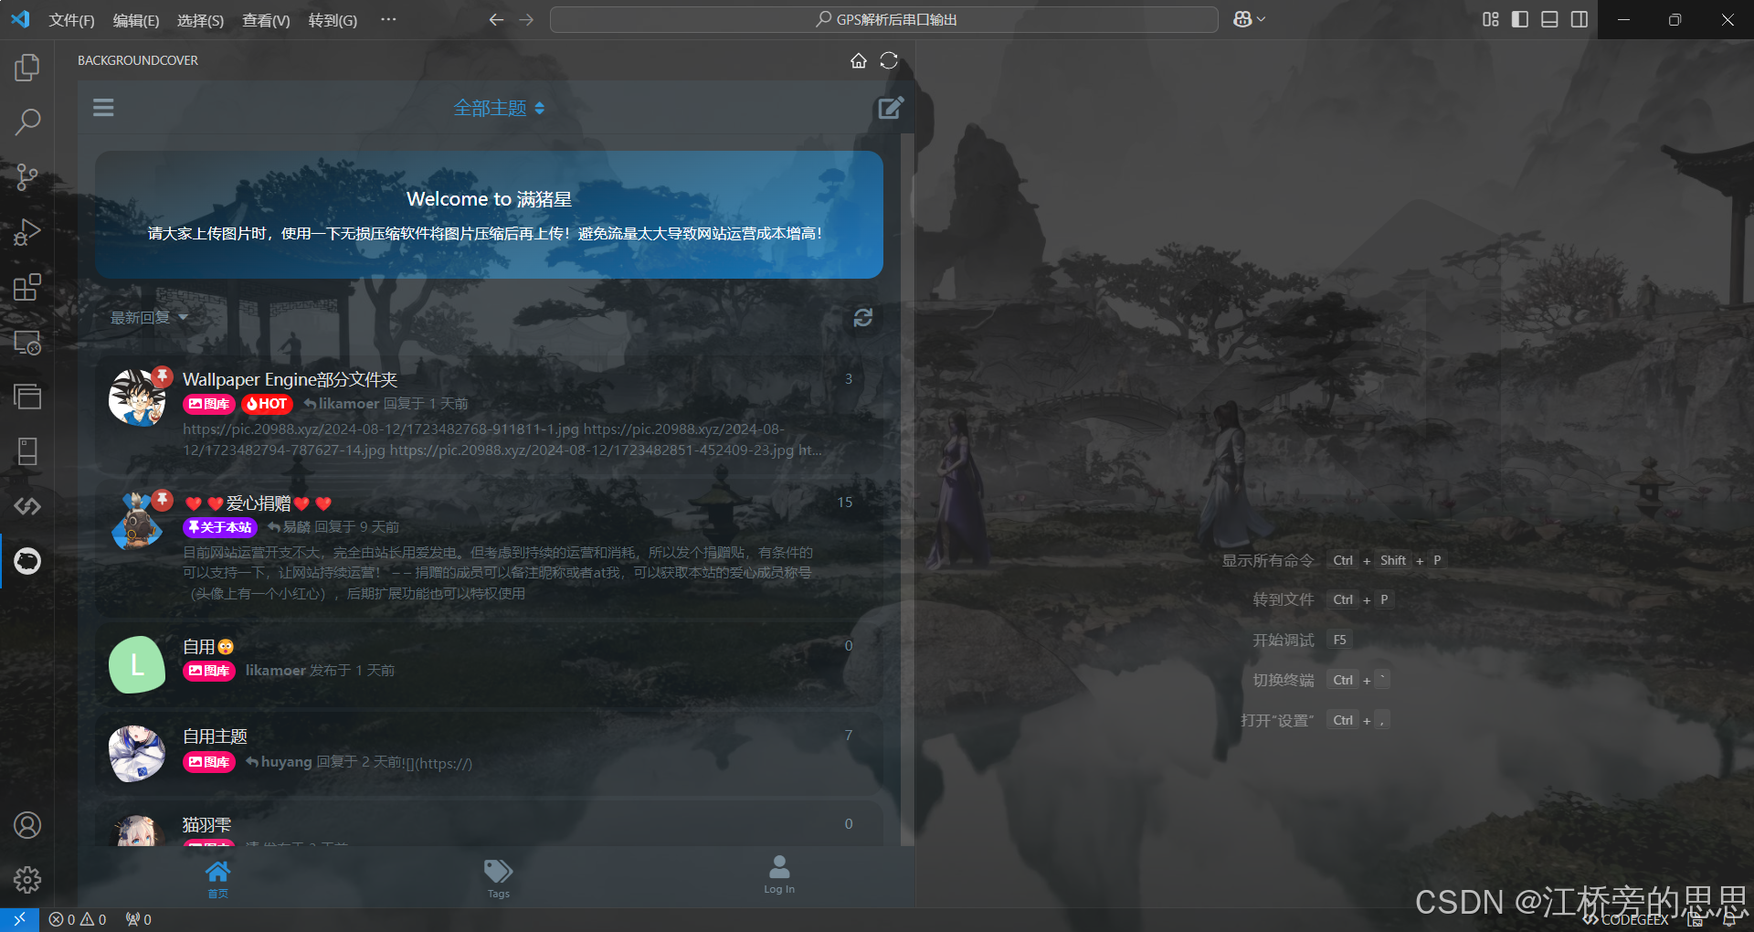Screen dimensions: 1754x932
Task: Go forward with the right arrow
Action: pos(526,19)
